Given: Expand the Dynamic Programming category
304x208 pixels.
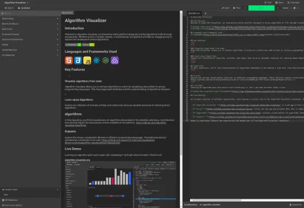Looking at the screenshot, I should coord(31,39).
